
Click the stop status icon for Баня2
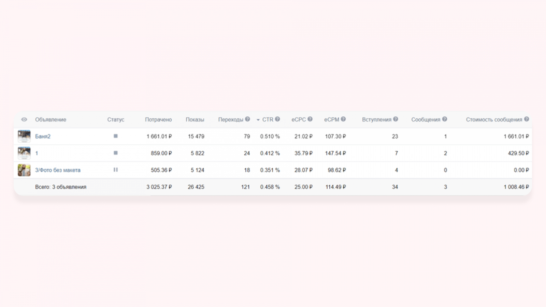tap(116, 136)
